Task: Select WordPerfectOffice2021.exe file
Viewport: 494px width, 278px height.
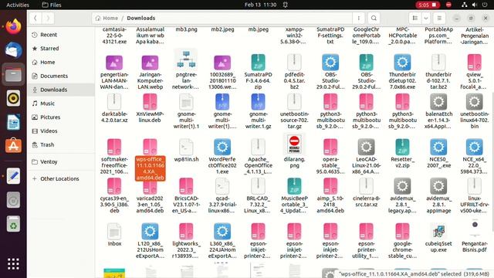Action: coord(222,157)
